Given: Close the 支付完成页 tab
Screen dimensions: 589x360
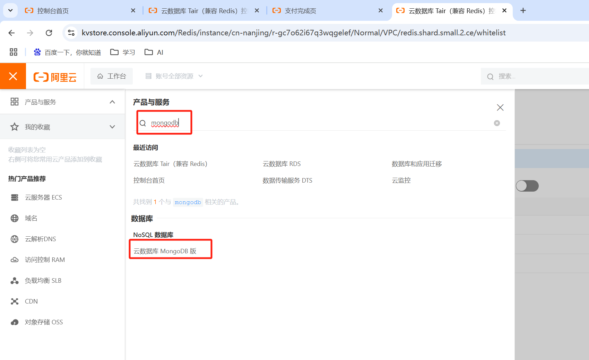Looking at the screenshot, I should point(381,11).
